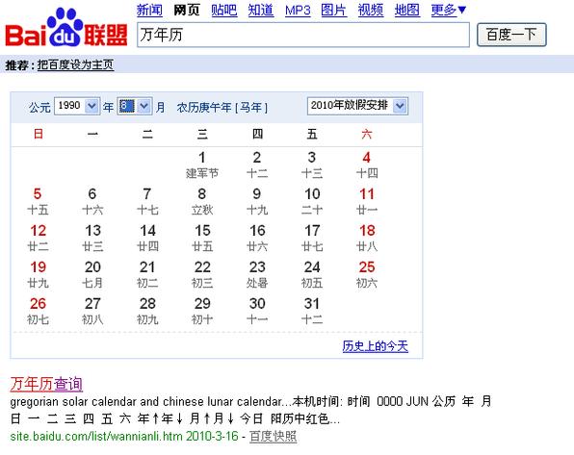Expand the 2010年放假安排 dropdown
This screenshot has width=574, height=455.
point(357,106)
